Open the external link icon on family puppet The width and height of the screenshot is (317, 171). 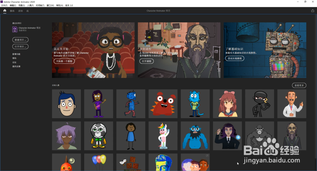tap(207, 156)
